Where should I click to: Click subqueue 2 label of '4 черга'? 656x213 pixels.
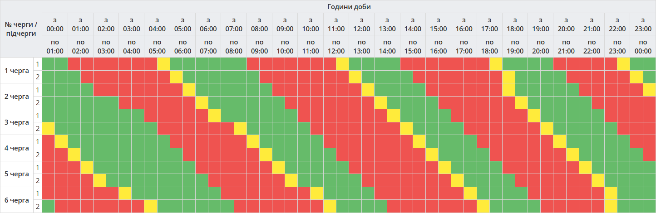point(38,155)
